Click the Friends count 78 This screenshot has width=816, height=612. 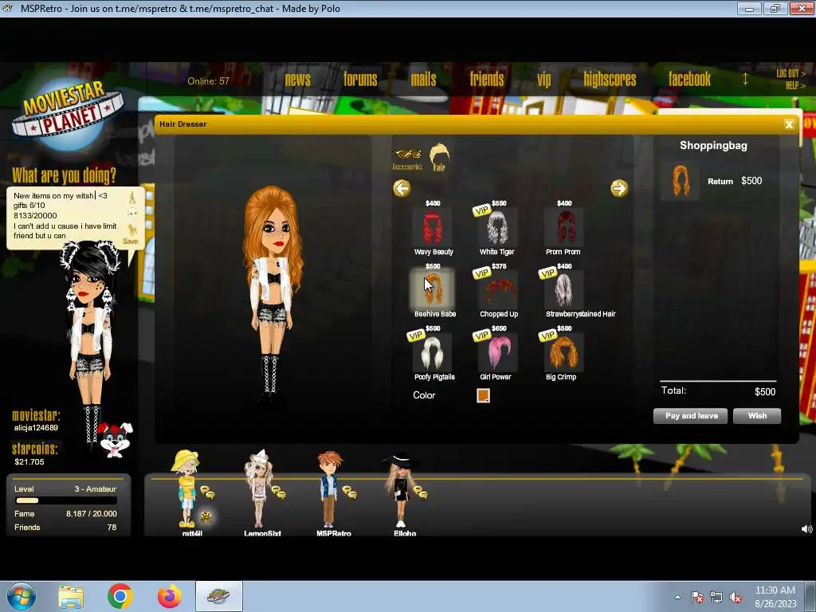(112, 528)
